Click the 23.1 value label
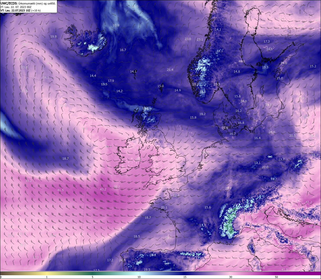This screenshot has width=321, height=279. tap(200, 40)
